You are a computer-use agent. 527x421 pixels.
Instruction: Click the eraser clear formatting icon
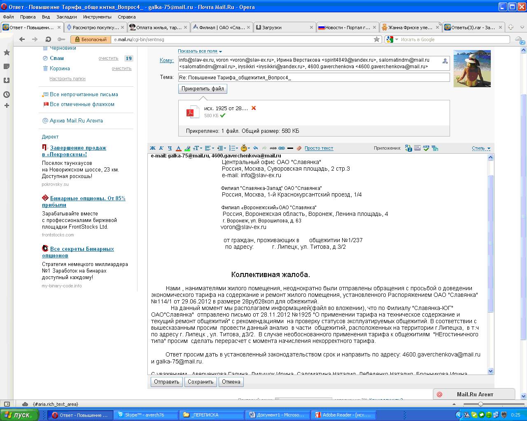point(299,148)
